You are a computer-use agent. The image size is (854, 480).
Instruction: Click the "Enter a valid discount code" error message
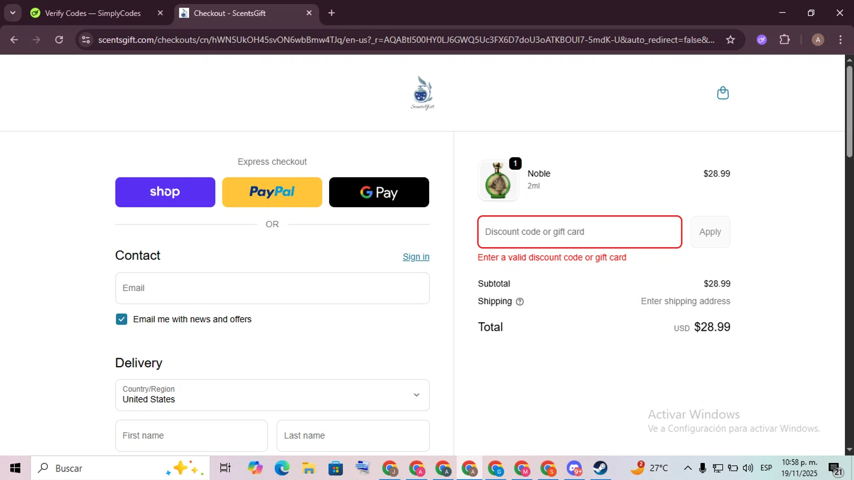552,257
